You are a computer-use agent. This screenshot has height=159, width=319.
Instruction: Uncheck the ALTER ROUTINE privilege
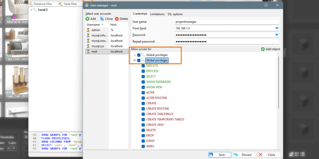coord(143,98)
